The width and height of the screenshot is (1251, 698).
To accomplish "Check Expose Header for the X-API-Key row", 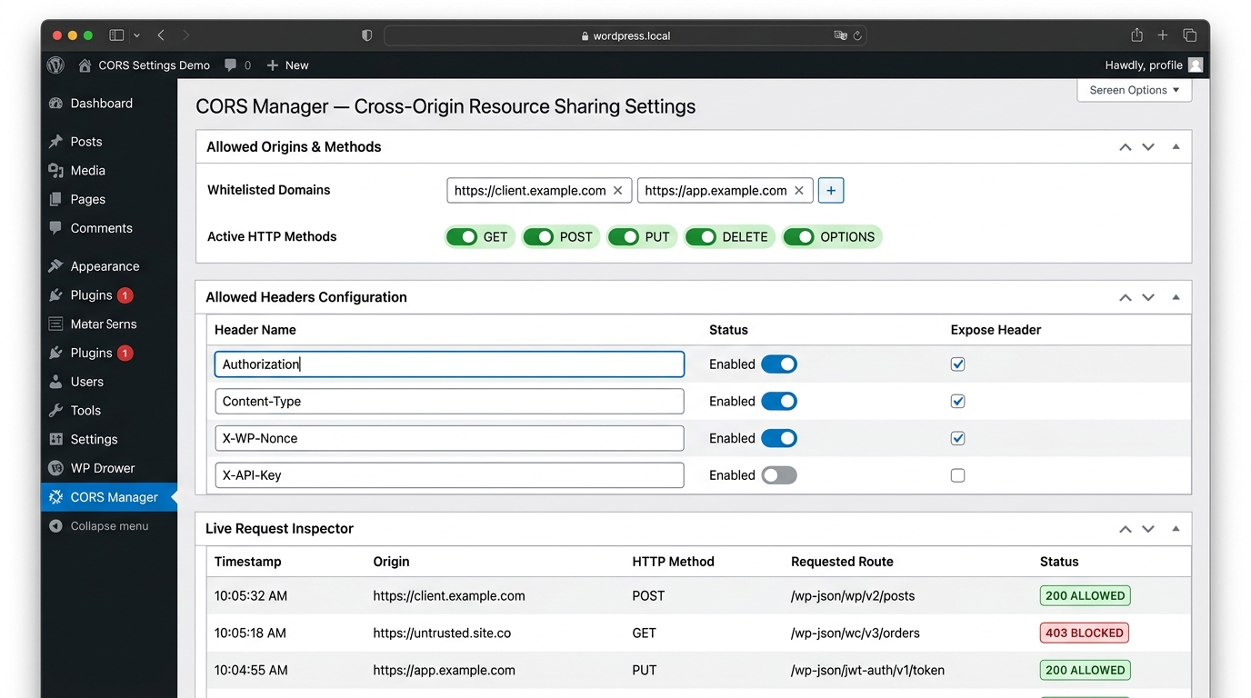I will click(x=957, y=475).
